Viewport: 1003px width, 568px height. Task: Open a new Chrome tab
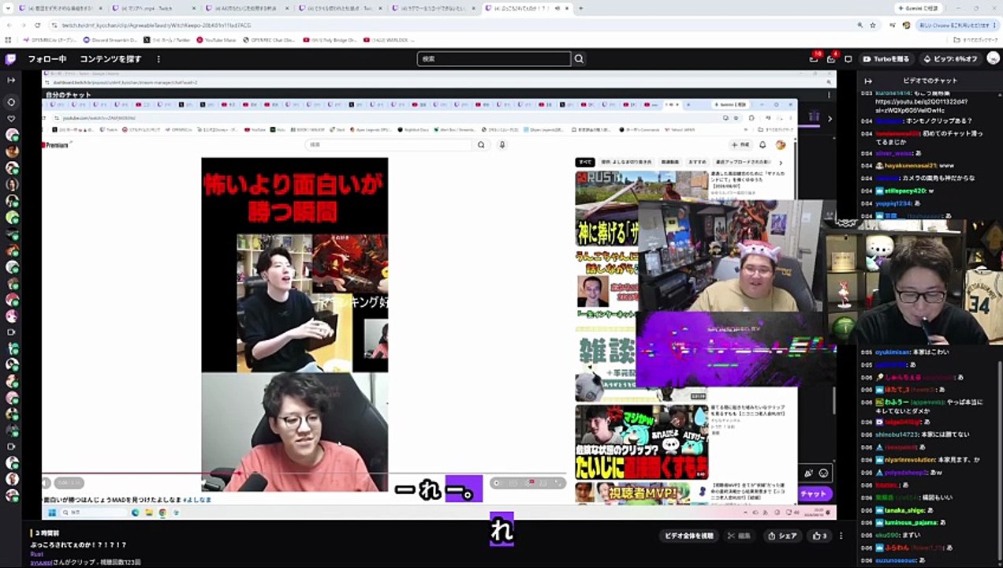point(581,8)
